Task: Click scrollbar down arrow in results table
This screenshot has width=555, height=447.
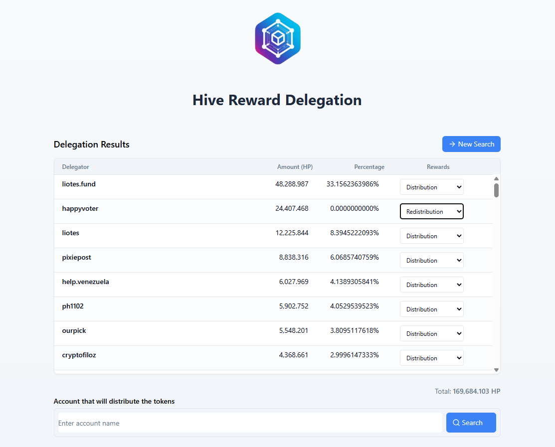Action: click(x=496, y=370)
